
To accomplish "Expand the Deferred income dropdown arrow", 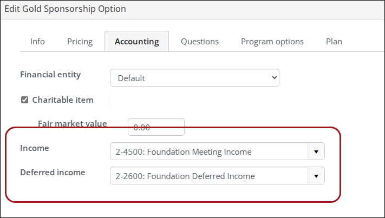I will tap(316, 176).
